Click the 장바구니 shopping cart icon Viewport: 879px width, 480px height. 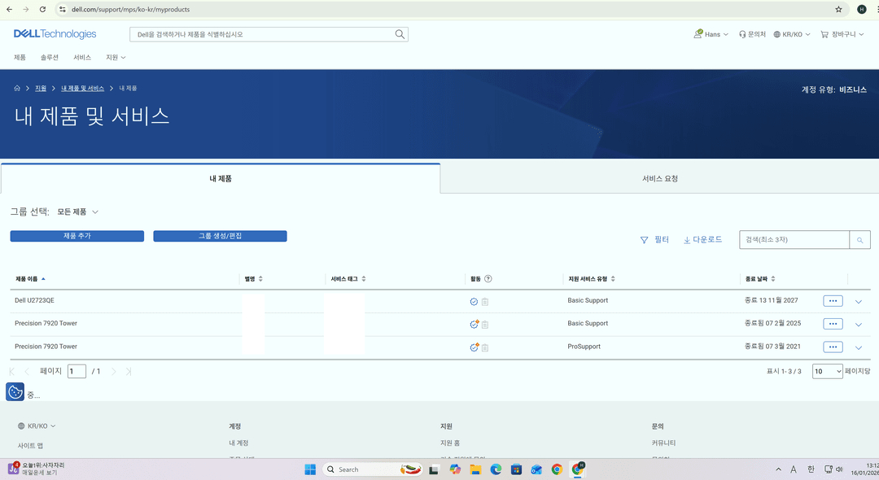824,34
